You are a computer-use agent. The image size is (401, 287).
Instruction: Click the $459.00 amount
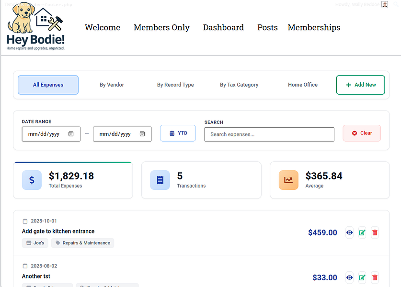point(322,232)
